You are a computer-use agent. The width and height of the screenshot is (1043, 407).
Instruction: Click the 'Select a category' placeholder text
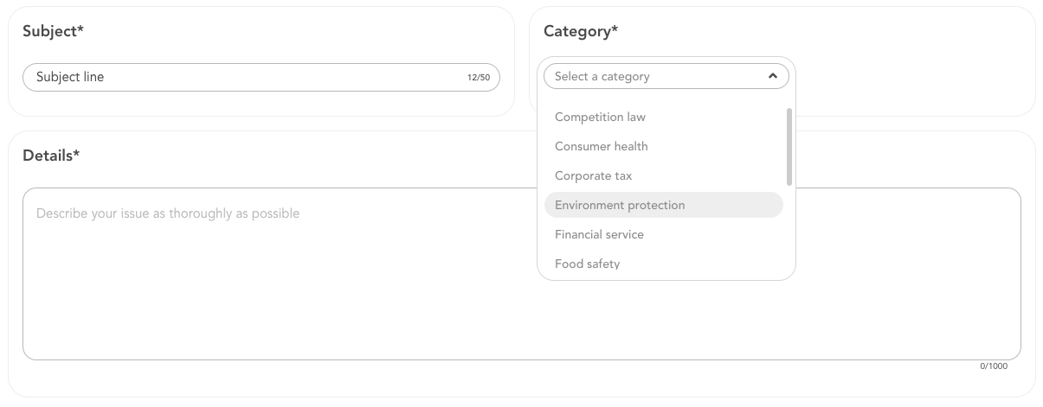point(602,76)
